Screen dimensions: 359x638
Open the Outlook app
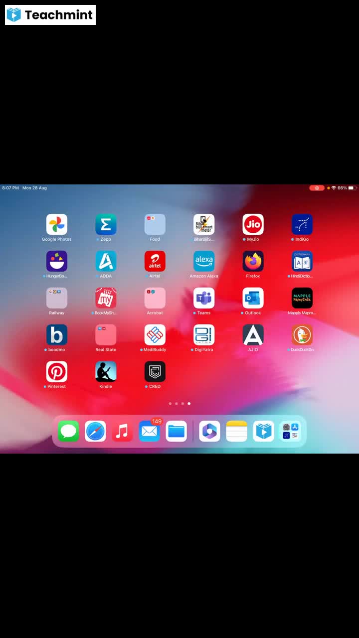coord(253,298)
